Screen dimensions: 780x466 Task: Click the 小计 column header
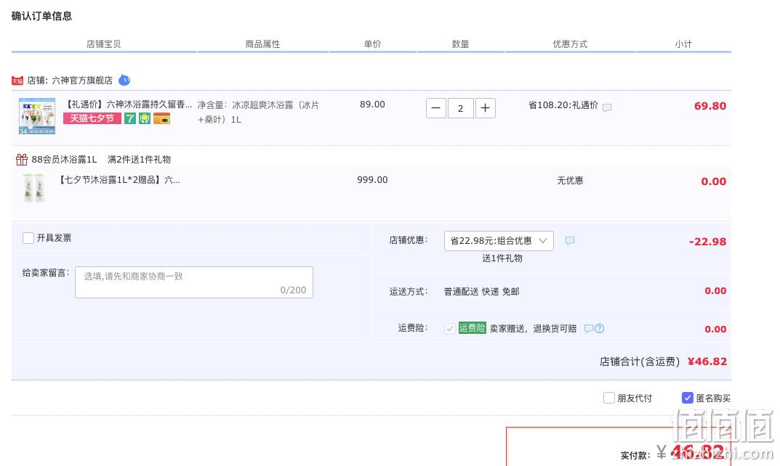pyautogui.click(x=683, y=44)
